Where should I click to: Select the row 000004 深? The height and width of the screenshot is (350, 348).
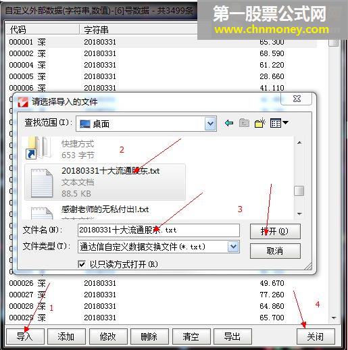(161, 65)
